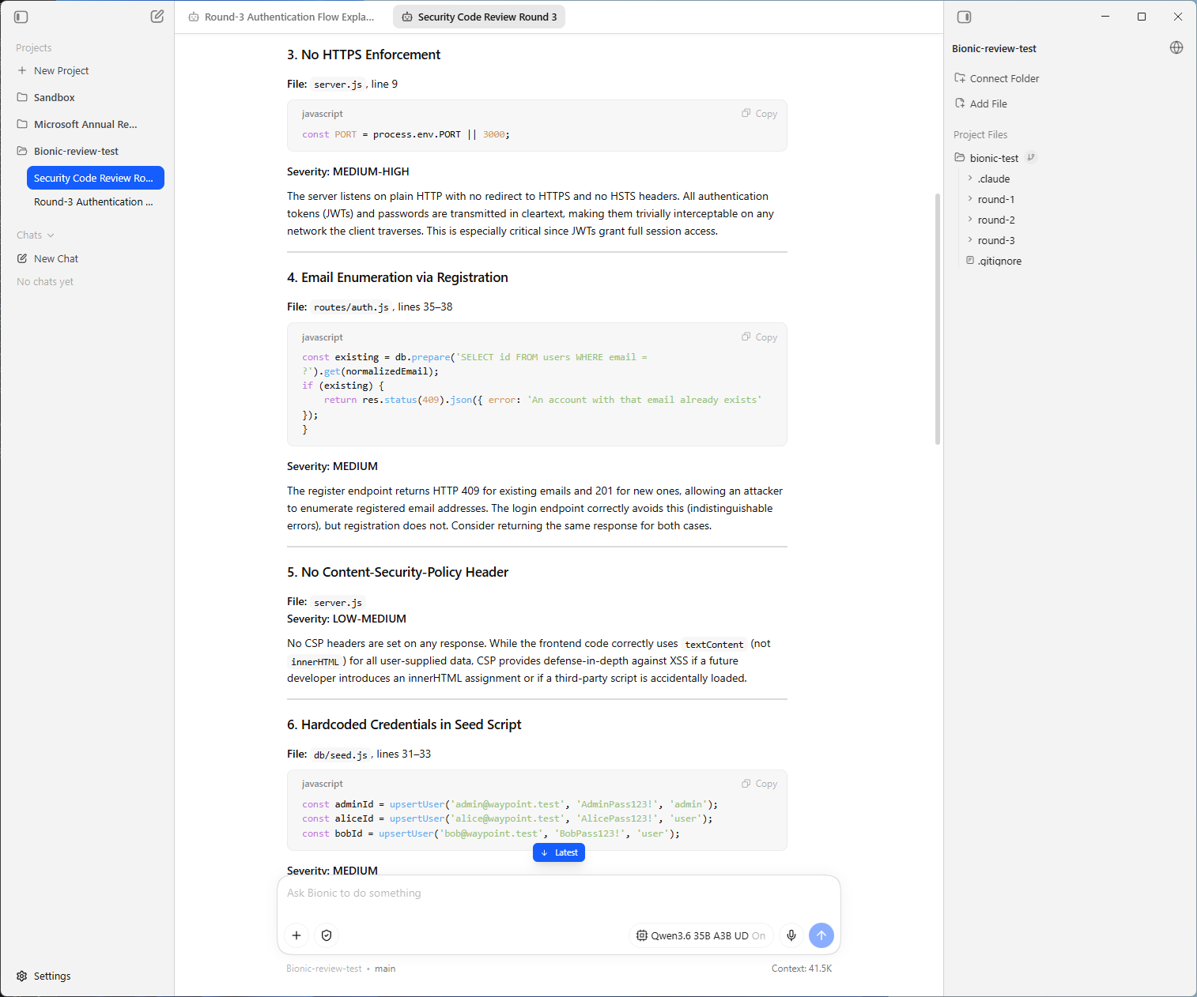Image resolution: width=1197 pixels, height=997 pixels.
Task: Click the send arrow button
Action: tap(821, 935)
